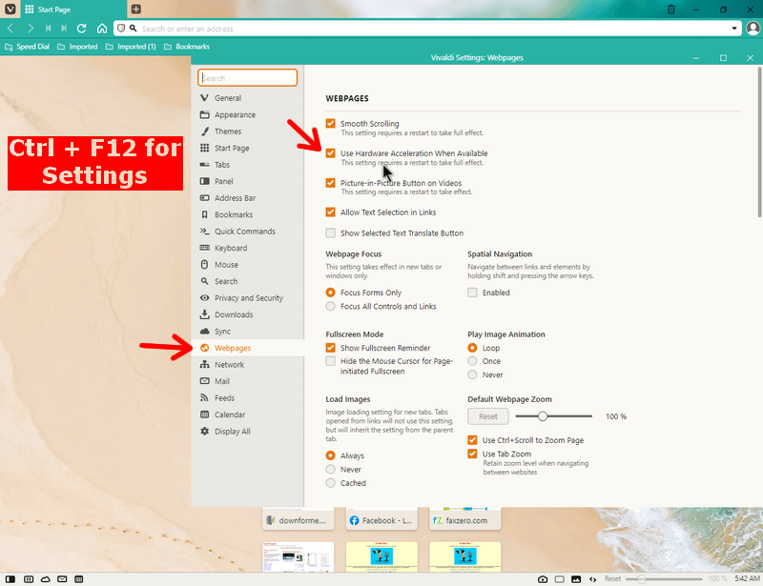The width and height of the screenshot is (763, 586).
Task: Select Focus Forms Only option
Action: [x=330, y=293]
